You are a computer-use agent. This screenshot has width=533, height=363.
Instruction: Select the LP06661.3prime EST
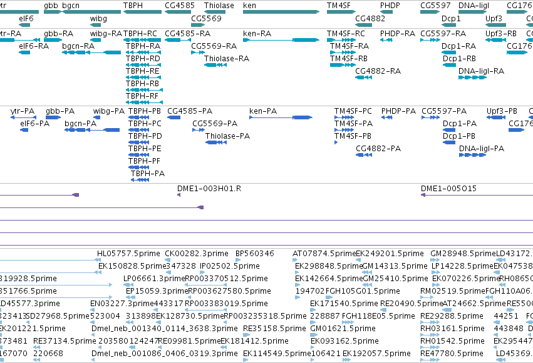(128, 285)
